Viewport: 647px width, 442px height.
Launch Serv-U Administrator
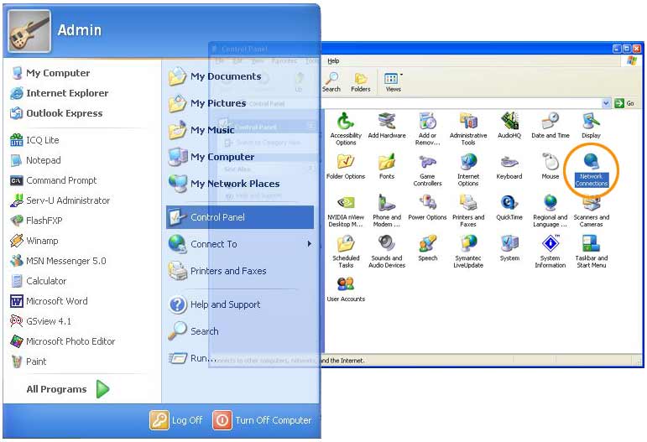[60, 200]
